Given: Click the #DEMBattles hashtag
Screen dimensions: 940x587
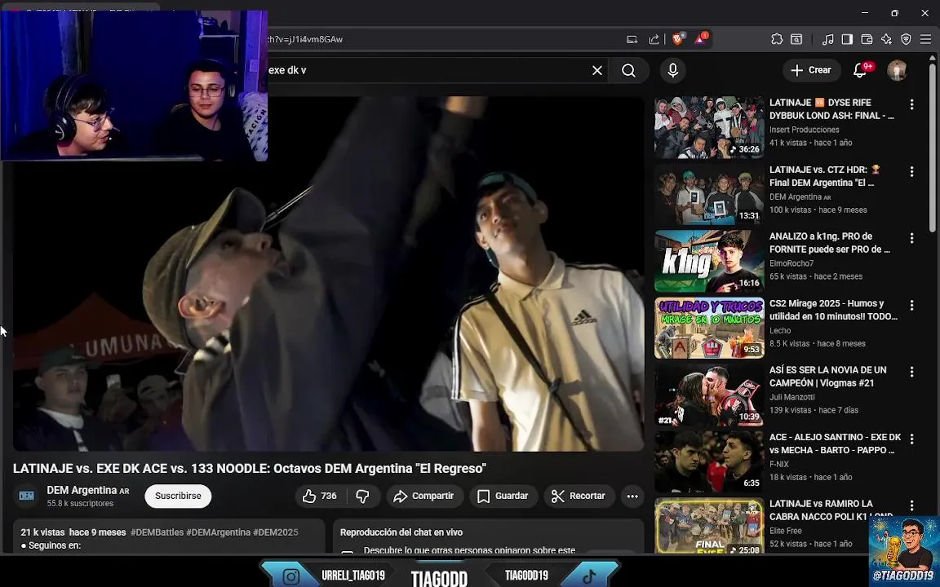Looking at the screenshot, I should click(x=157, y=532).
